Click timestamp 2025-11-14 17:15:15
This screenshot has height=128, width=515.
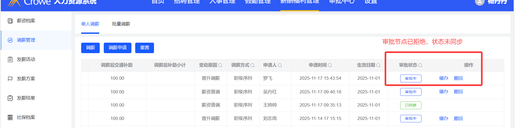320,119
